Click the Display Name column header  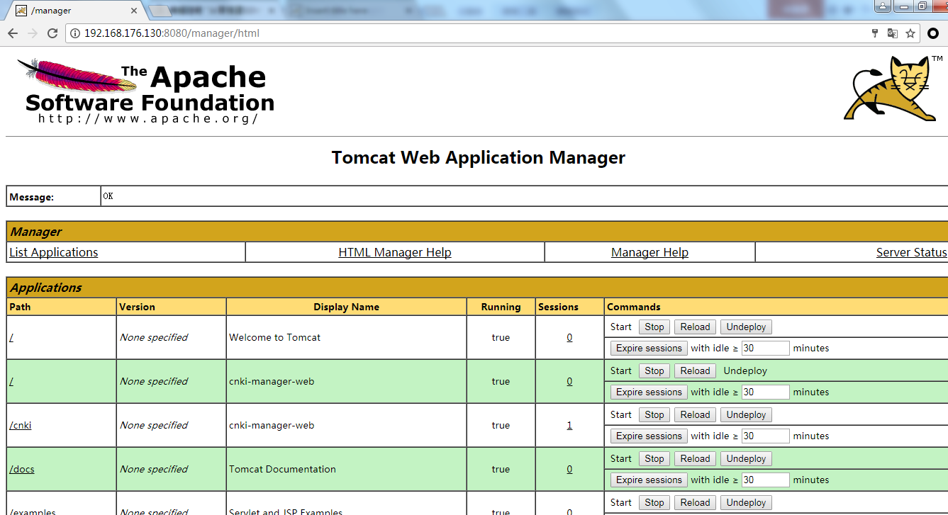tap(346, 307)
